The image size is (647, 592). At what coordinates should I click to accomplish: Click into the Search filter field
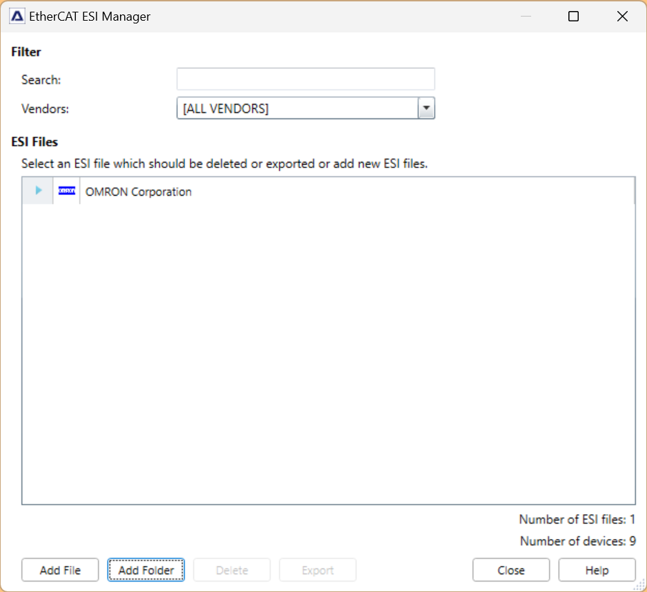tap(306, 79)
